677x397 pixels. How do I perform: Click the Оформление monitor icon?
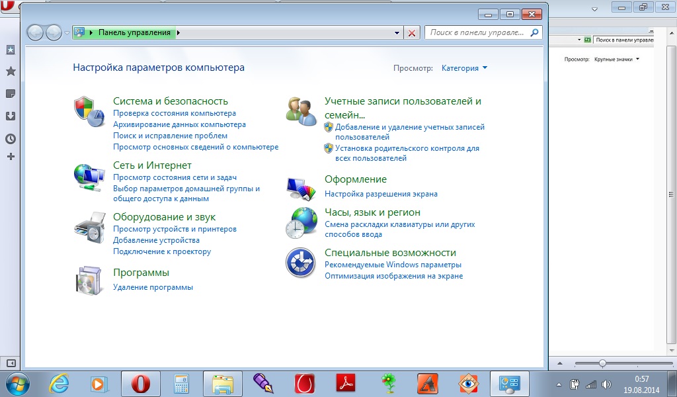tap(301, 188)
